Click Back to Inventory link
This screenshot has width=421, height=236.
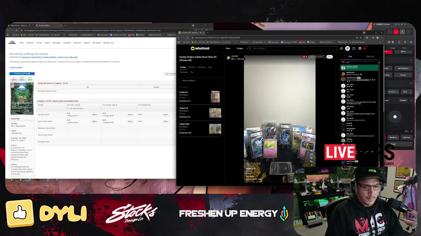[x=16, y=67]
